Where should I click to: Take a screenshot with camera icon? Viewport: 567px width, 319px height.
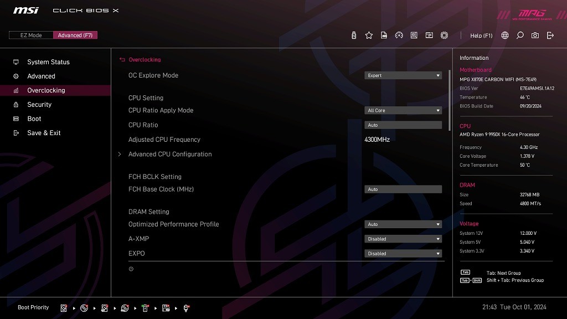pos(535,35)
